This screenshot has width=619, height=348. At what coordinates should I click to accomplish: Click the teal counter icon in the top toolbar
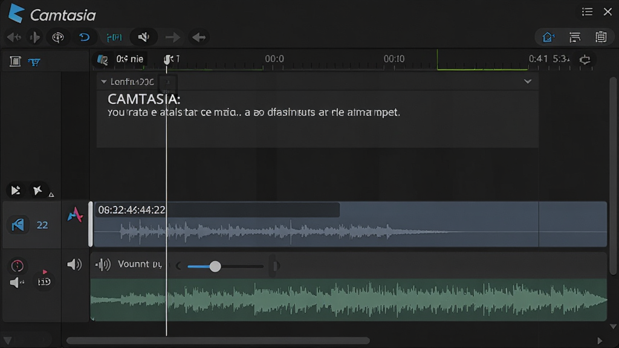(114, 37)
